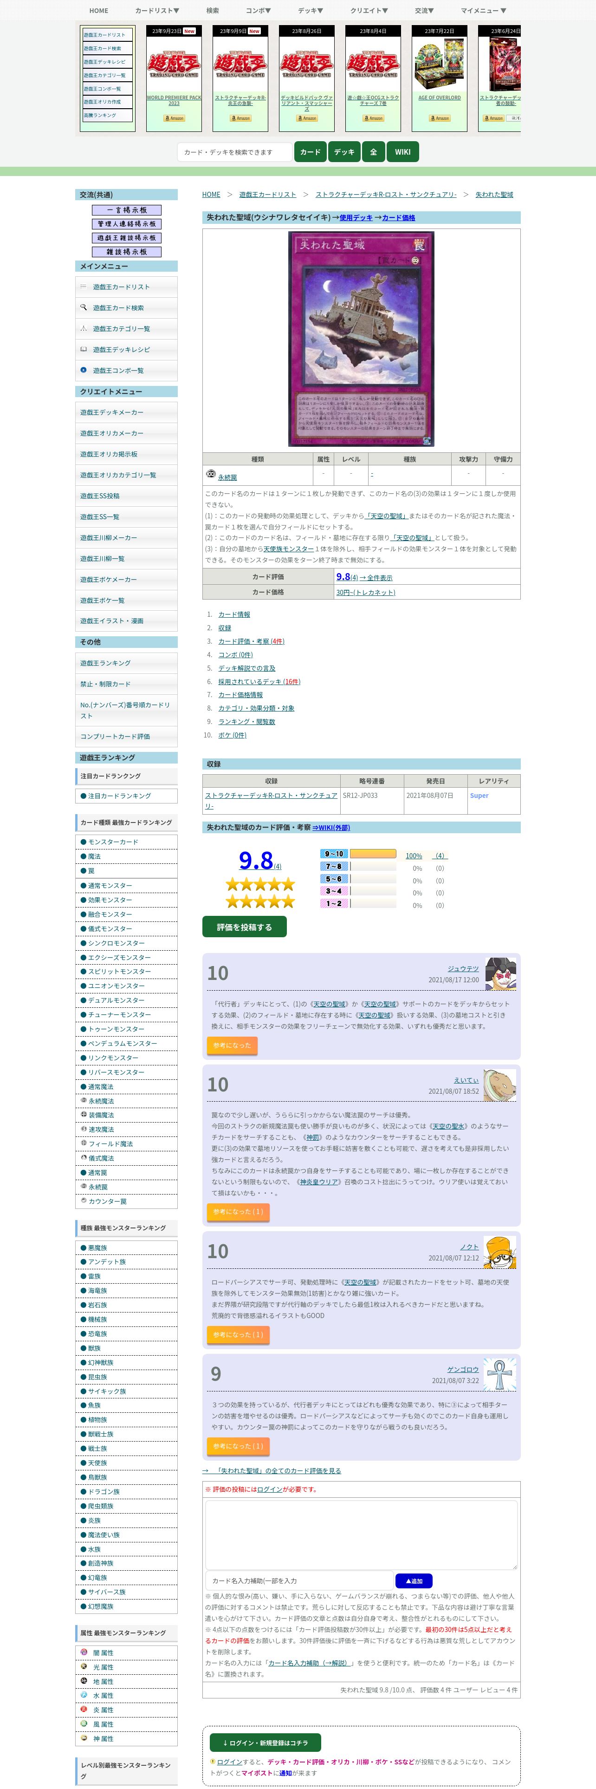Open ノクト's avatar image
This screenshot has height=1789, width=596.
click(x=500, y=1252)
